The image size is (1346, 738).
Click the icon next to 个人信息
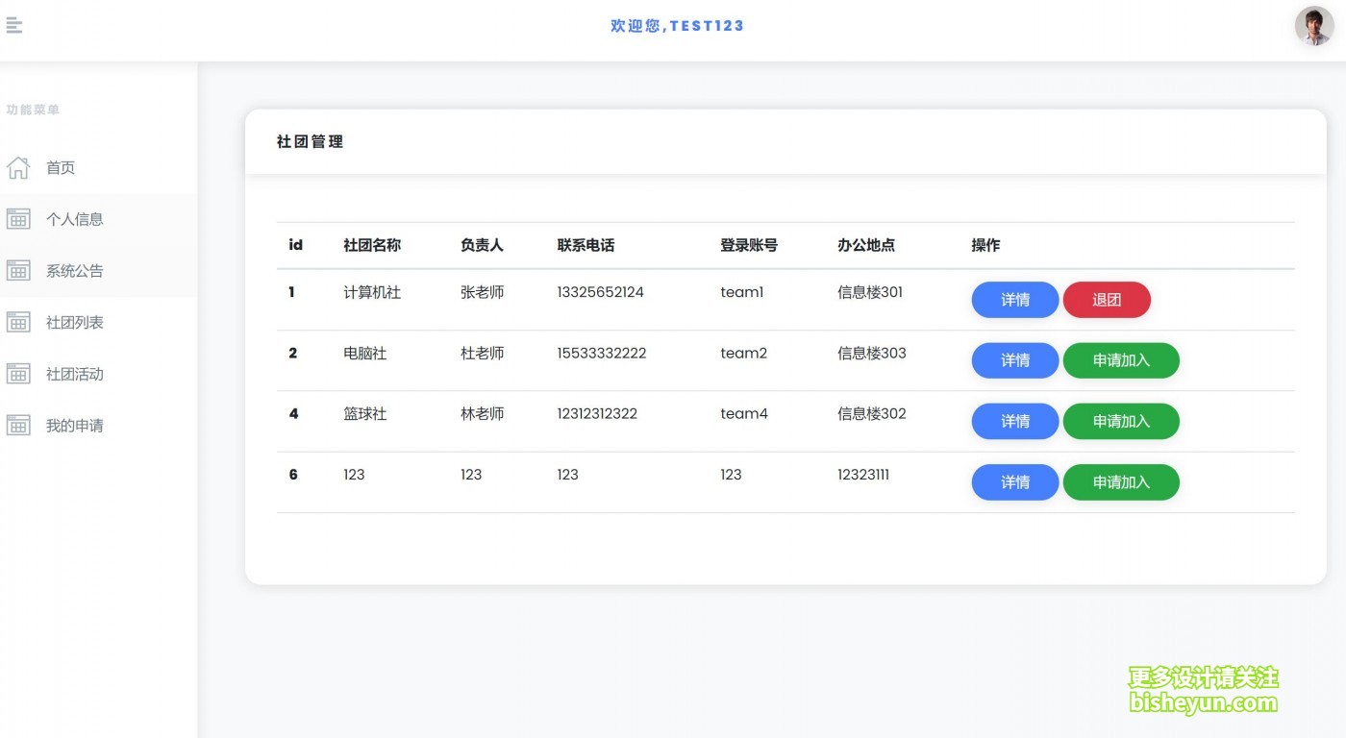(18, 219)
